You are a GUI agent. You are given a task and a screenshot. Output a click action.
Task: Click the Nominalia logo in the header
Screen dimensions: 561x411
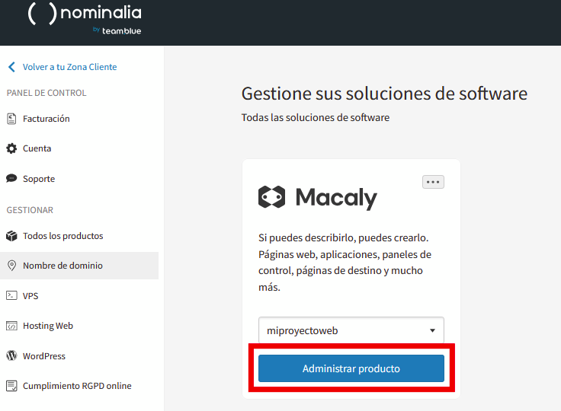[x=85, y=19]
